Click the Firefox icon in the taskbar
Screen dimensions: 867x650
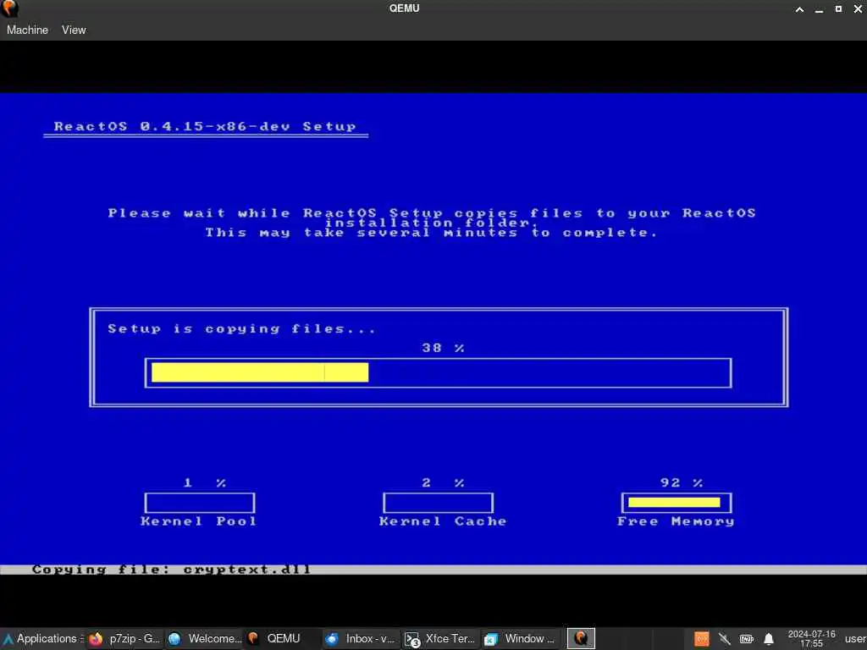pos(96,639)
